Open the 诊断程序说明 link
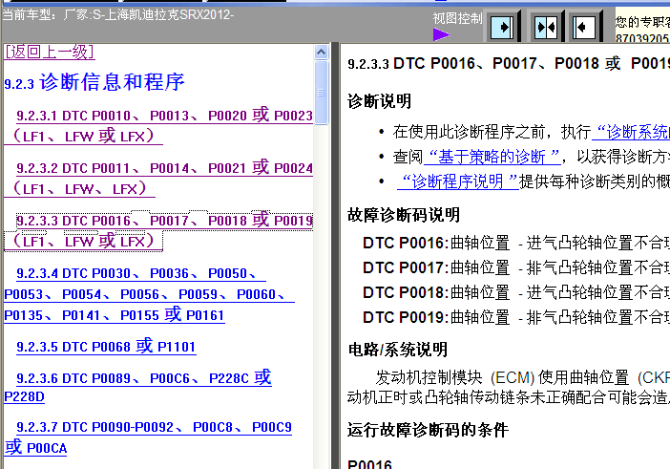This screenshot has width=670, height=469. tap(457, 181)
